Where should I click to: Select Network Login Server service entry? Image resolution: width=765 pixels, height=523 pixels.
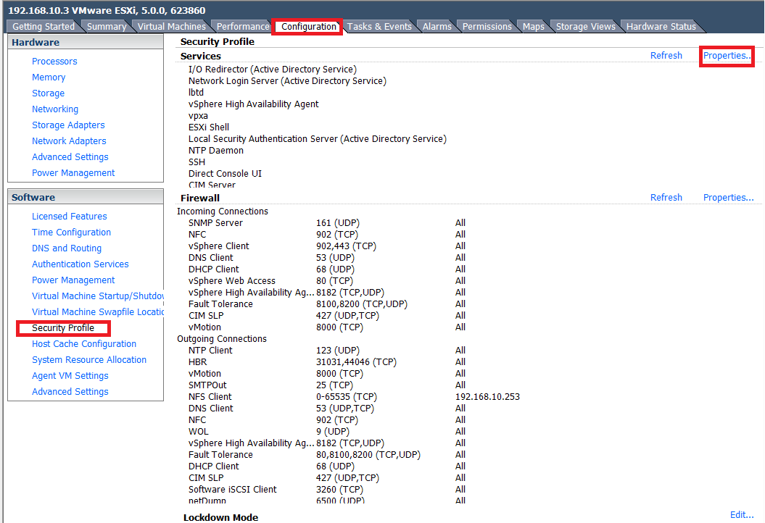point(287,81)
